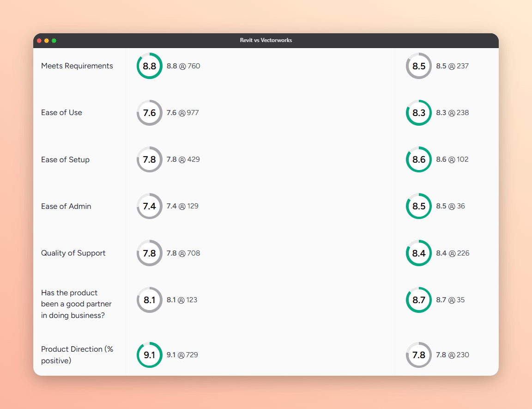Select the Quality of Support label

tap(73, 253)
